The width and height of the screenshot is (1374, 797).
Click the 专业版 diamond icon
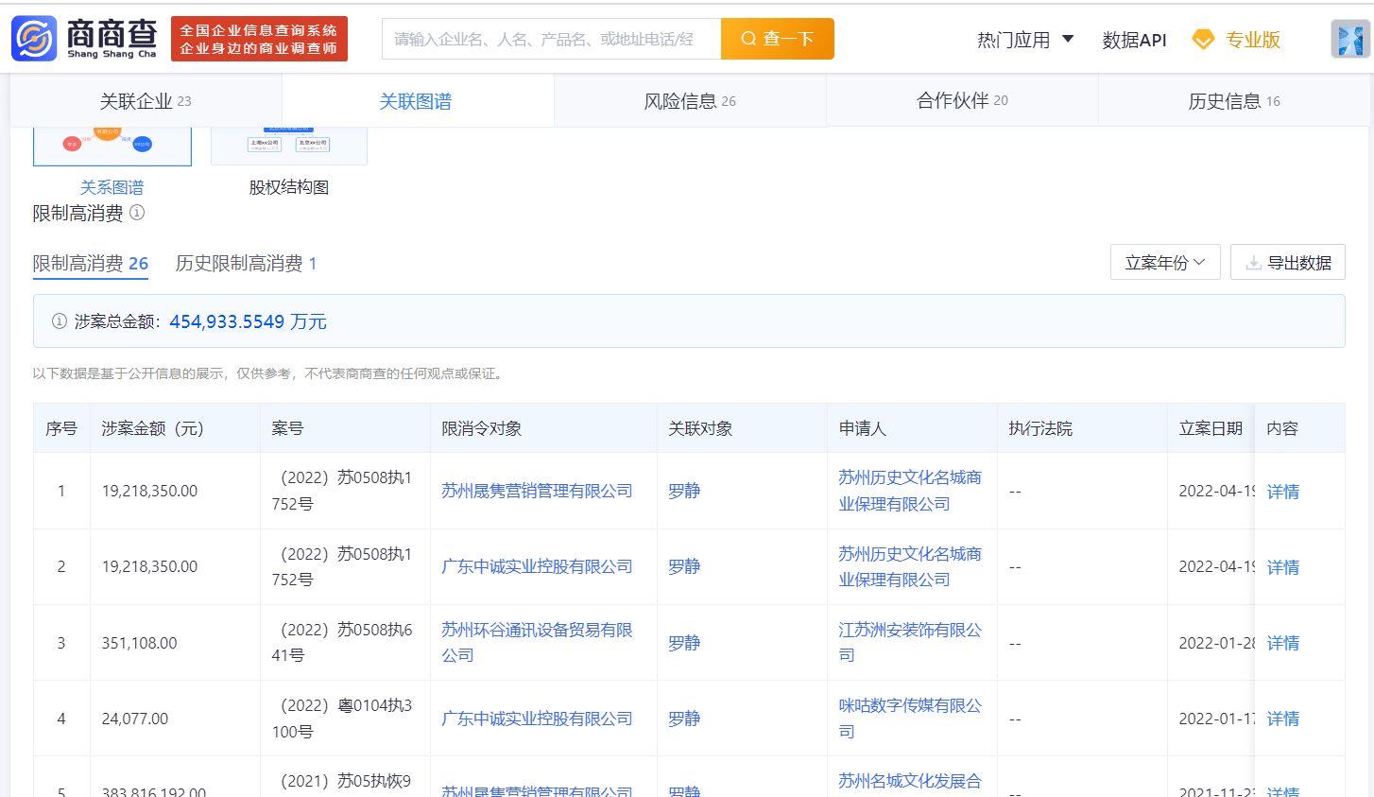tap(1203, 40)
